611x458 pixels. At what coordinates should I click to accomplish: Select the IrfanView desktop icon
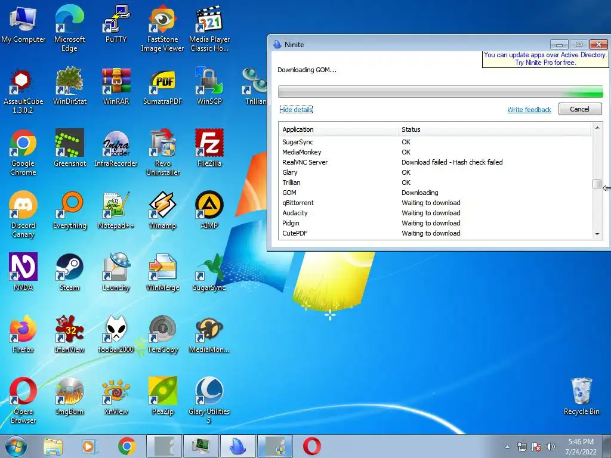click(x=69, y=334)
